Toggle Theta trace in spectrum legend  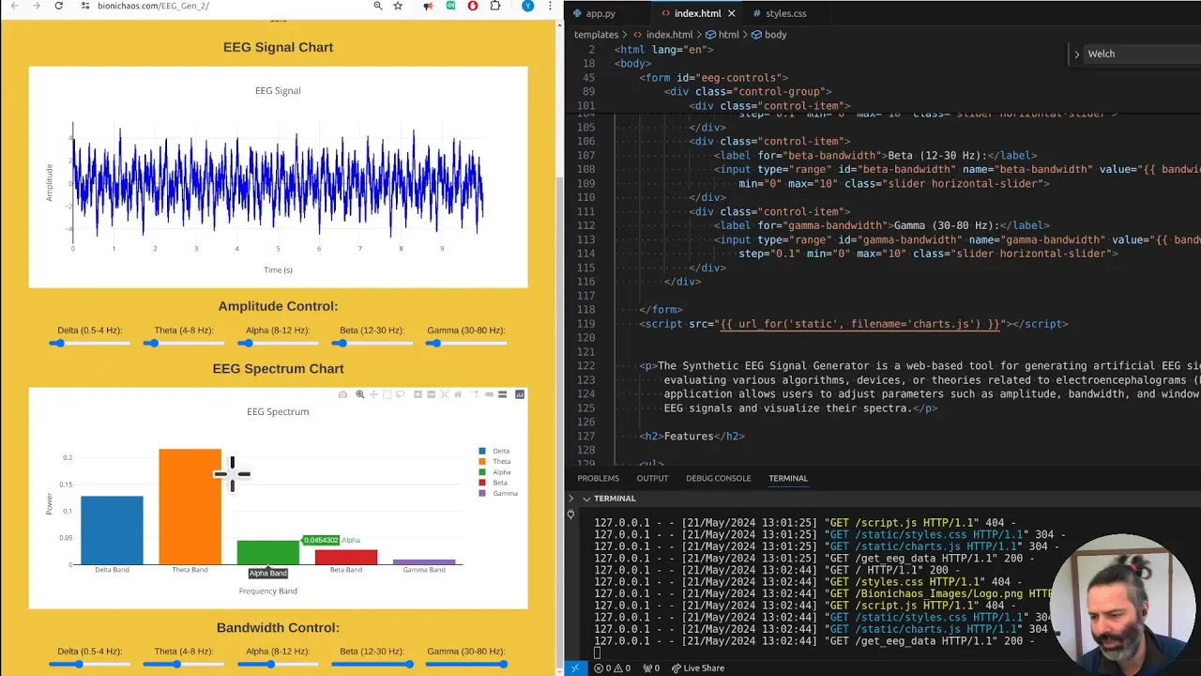pyautogui.click(x=494, y=462)
